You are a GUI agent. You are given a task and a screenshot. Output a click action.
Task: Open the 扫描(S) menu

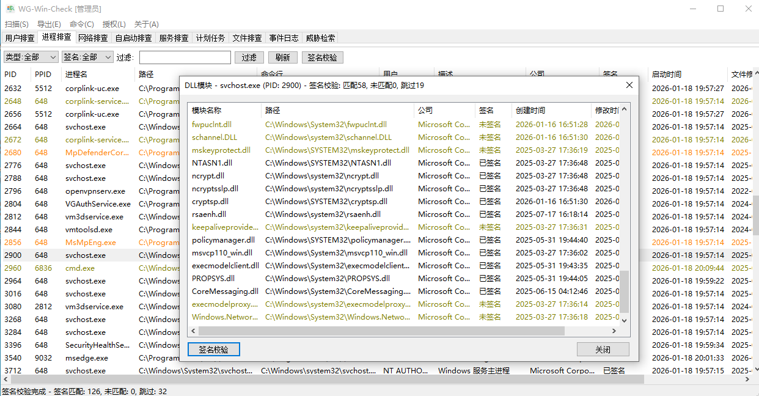tap(16, 24)
